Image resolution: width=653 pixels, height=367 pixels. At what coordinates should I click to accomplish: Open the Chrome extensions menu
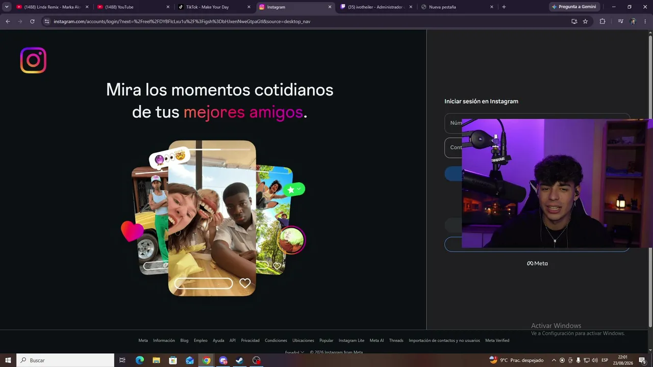(602, 21)
